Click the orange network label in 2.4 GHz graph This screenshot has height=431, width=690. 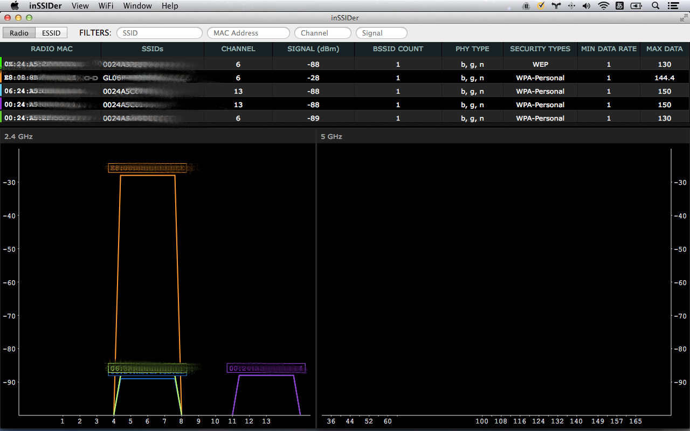(x=147, y=168)
